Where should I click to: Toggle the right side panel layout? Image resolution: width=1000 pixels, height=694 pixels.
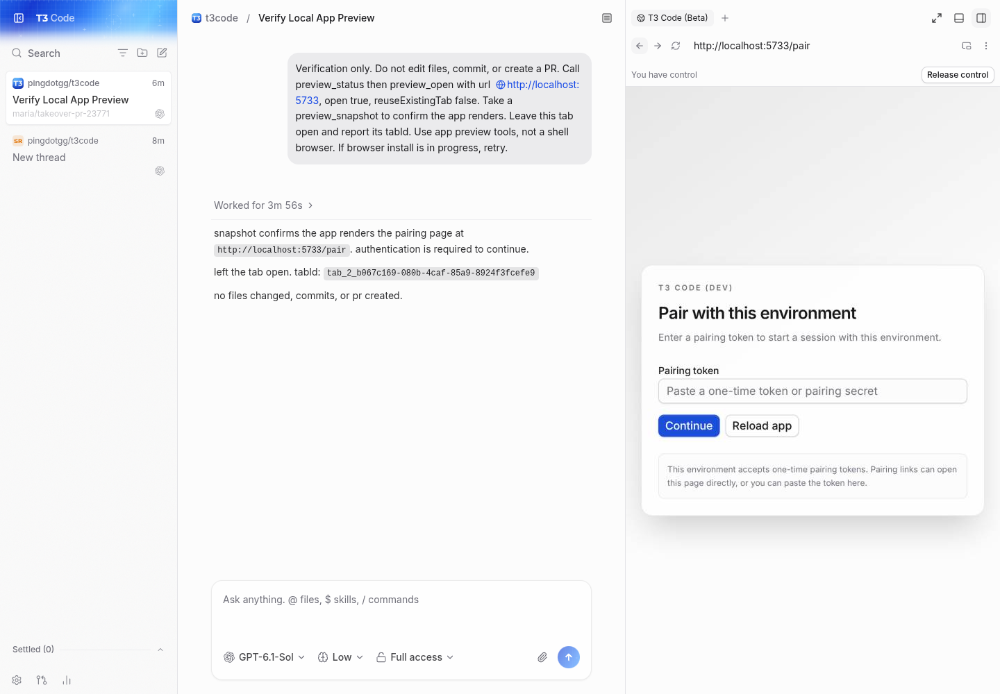[x=981, y=18]
